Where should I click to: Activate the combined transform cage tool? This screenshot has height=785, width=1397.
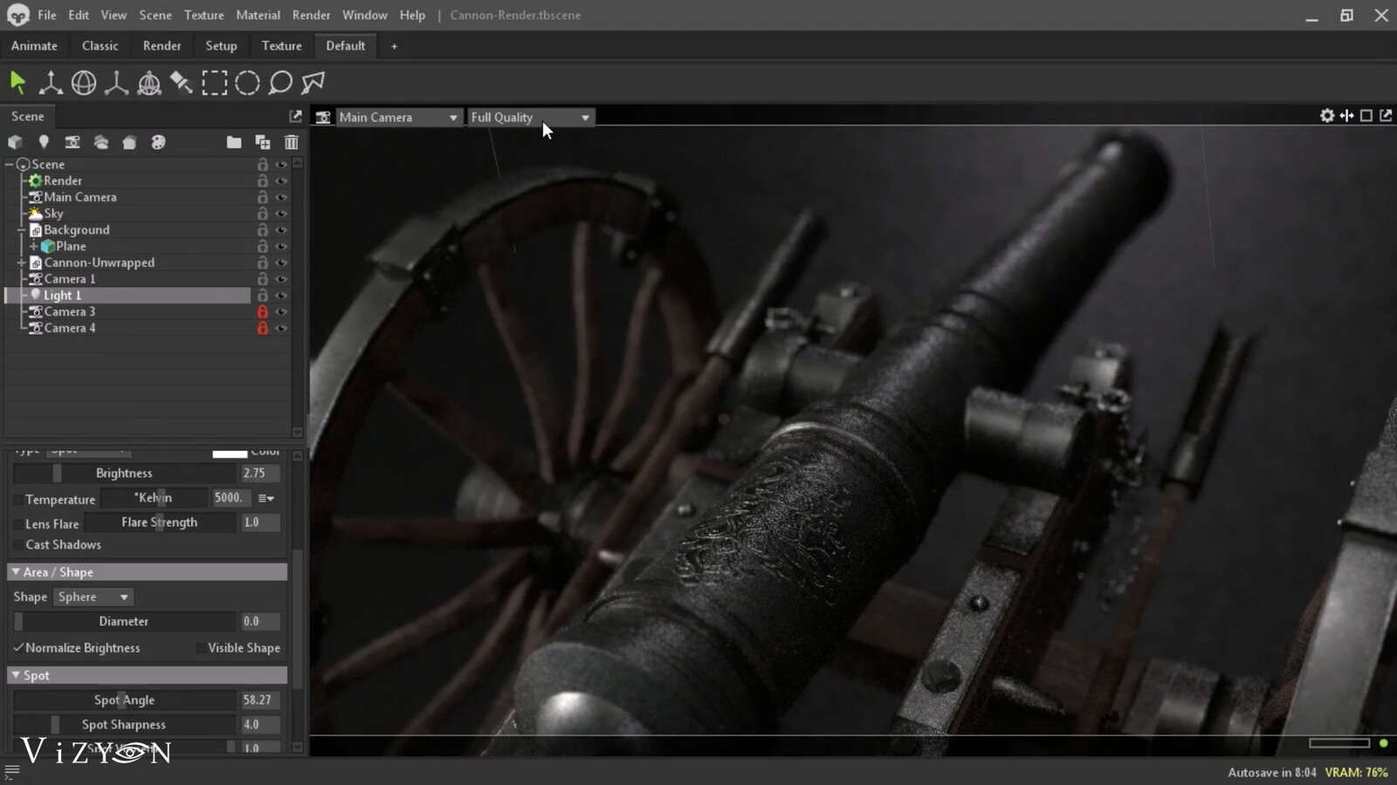(x=149, y=83)
